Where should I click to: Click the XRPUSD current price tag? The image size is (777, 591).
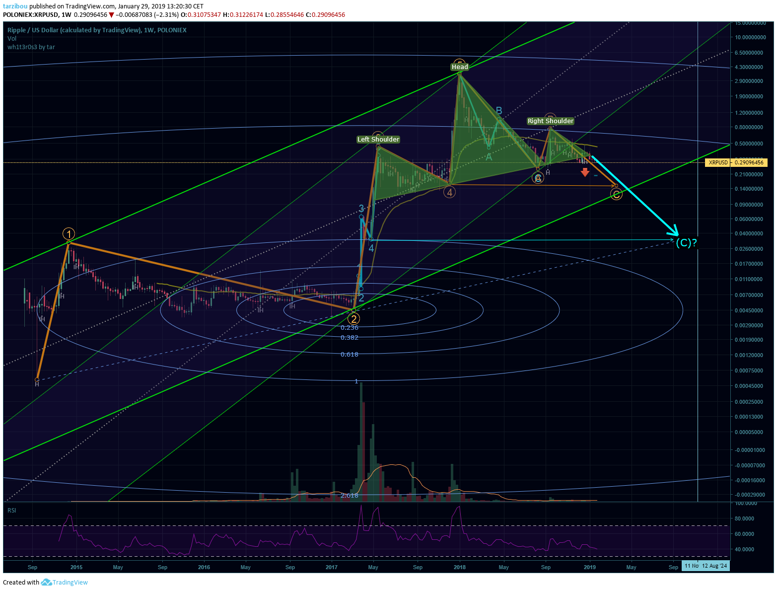tap(736, 162)
